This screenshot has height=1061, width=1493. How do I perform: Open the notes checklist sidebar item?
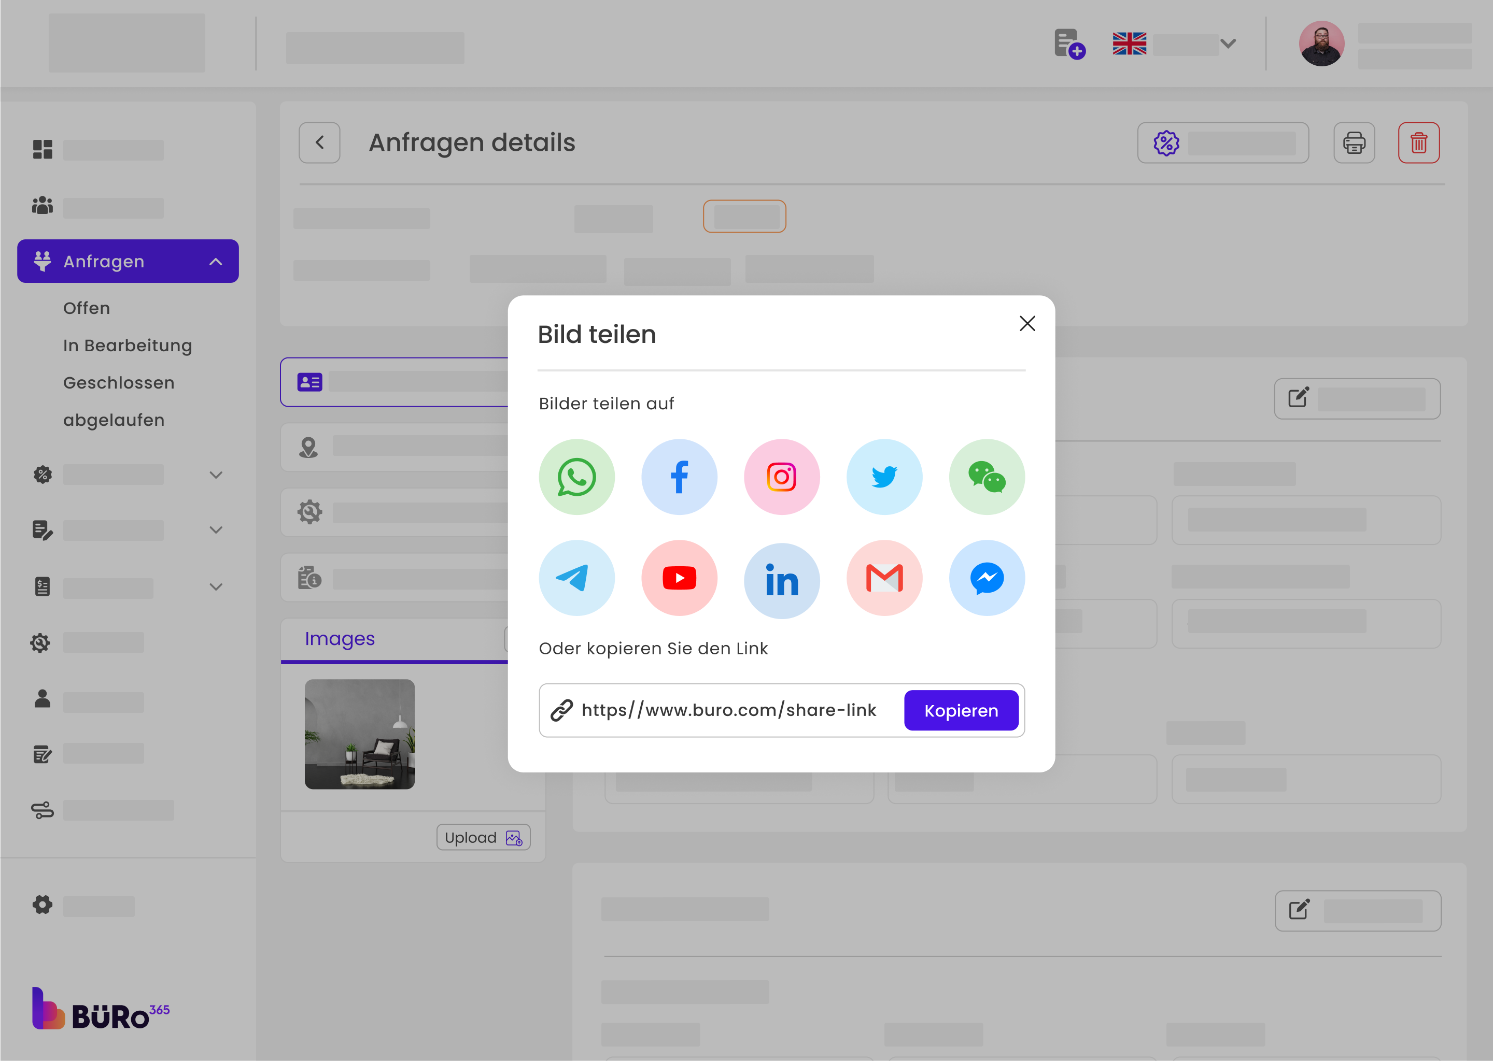click(x=43, y=755)
